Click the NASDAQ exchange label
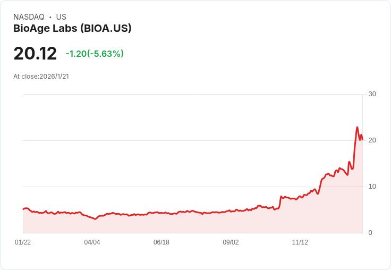The height and width of the screenshot is (270, 391). pos(29,17)
